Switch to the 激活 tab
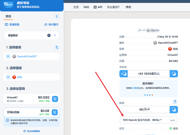 8,16
